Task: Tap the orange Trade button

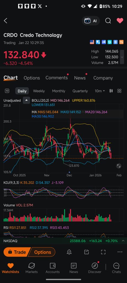Action: tap(17, 252)
